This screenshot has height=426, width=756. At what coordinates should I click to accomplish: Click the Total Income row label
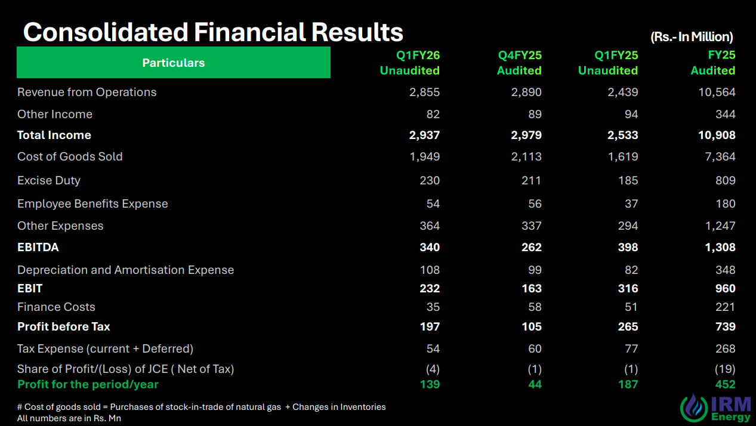pos(54,135)
